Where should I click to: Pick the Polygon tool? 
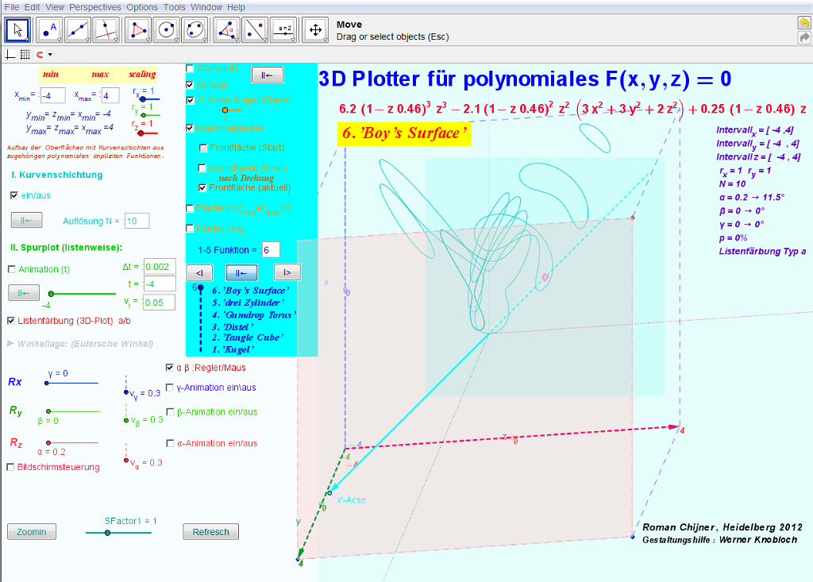138,29
